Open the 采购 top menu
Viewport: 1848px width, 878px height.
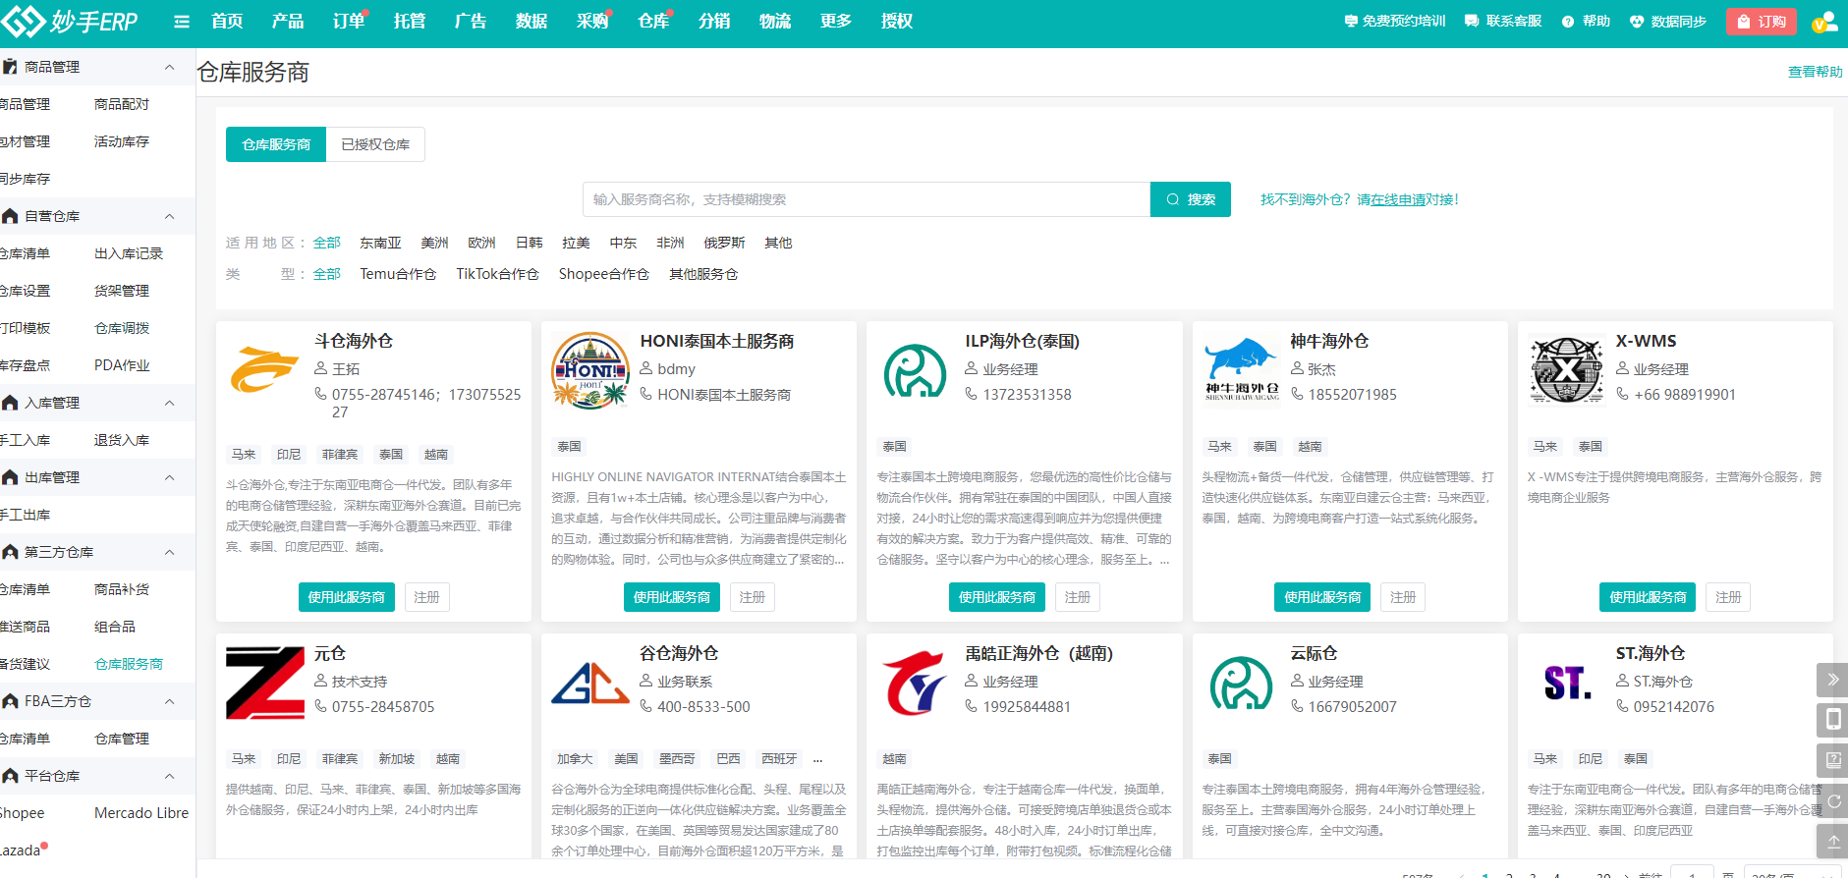[x=591, y=22]
